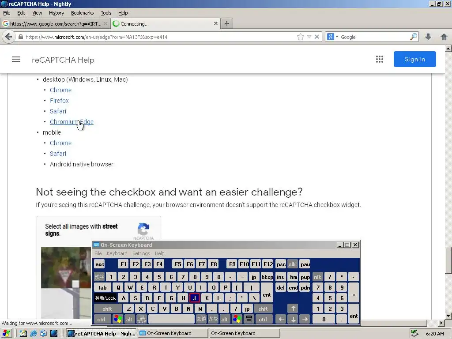The image size is (452, 339).
Task: Open the downloads arrow in toolbar
Action: pyautogui.click(x=428, y=37)
